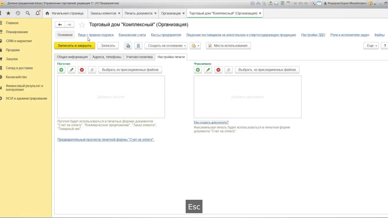The image size is (388, 218).
Task: Add organization to favorites via title star
Action: click(x=82, y=25)
